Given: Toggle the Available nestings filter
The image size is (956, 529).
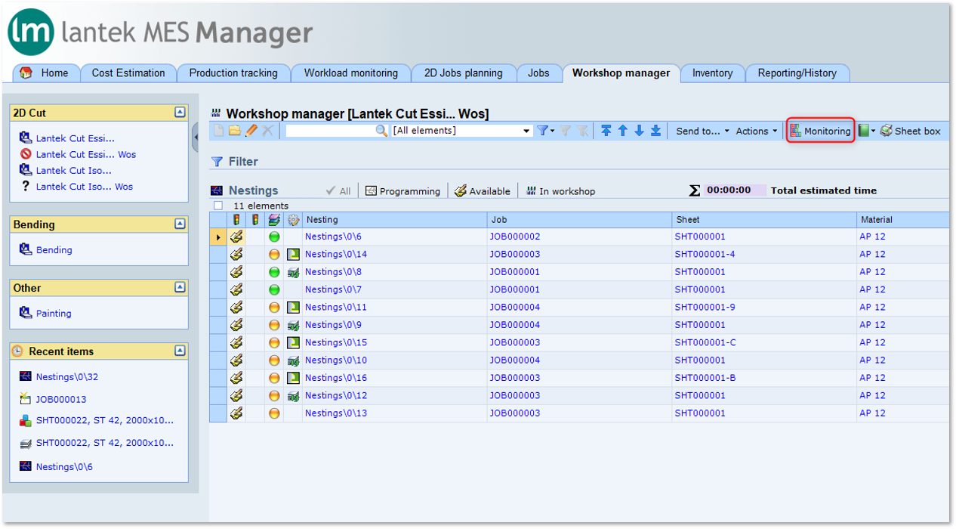Looking at the screenshot, I should tap(482, 191).
